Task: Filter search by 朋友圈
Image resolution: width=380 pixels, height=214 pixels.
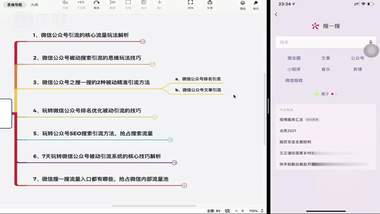Action: [294, 58]
